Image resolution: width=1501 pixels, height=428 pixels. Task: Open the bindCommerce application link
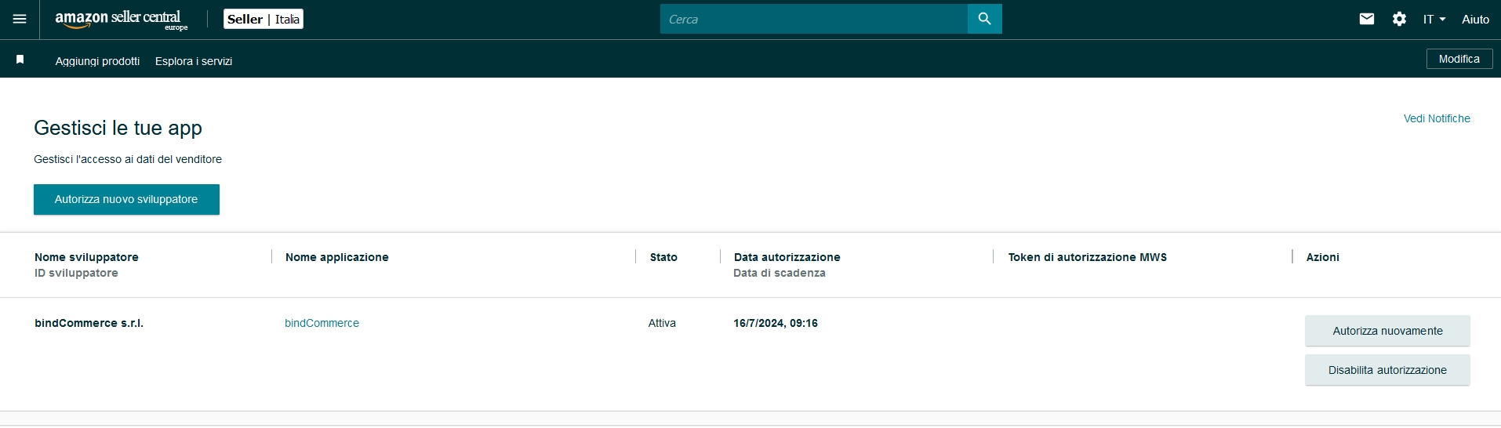click(x=322, y=323)
